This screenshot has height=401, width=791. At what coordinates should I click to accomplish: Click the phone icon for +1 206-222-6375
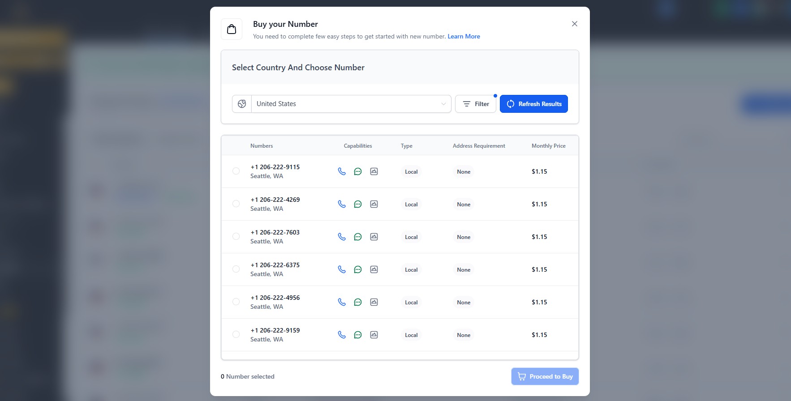point(342,269)
